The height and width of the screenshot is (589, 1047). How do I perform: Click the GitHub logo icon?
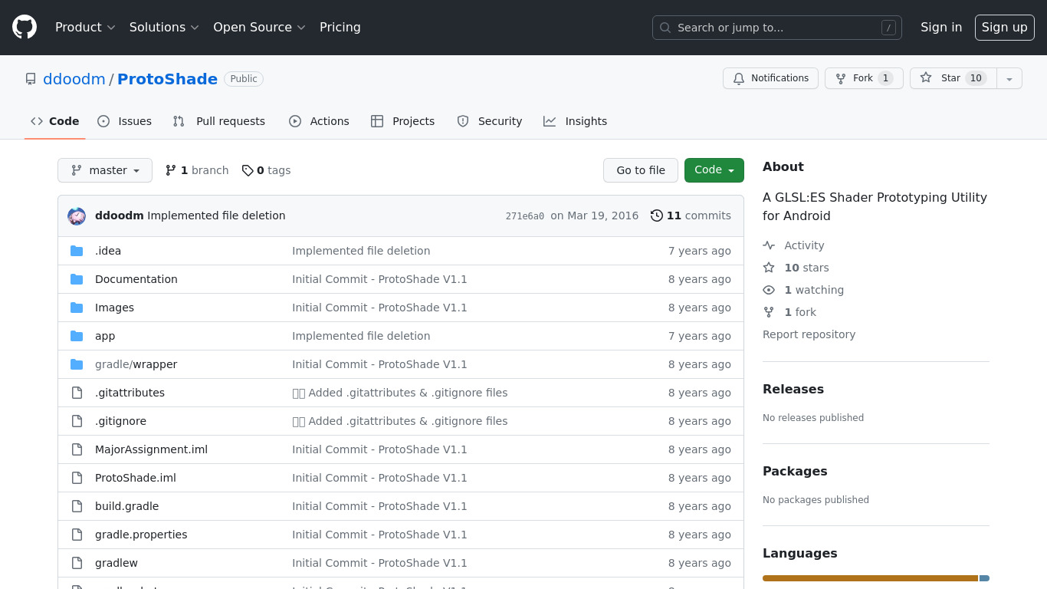(25, 28)
